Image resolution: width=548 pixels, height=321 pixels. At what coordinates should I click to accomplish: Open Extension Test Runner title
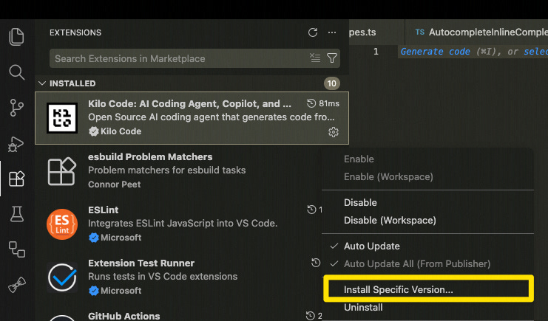[x=141, y=263]
